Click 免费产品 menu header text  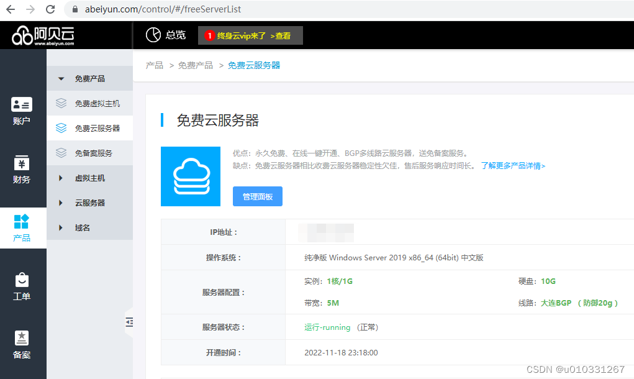click(90, 78)
